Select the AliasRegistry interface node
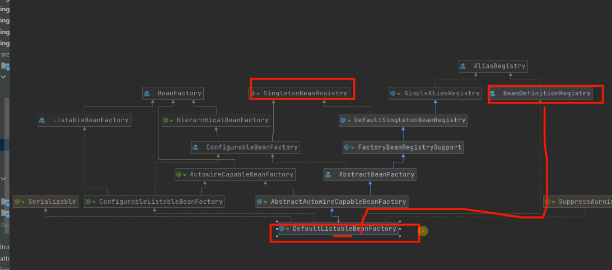The height and width of the screenshot is (270, 612). click(493, 66)
